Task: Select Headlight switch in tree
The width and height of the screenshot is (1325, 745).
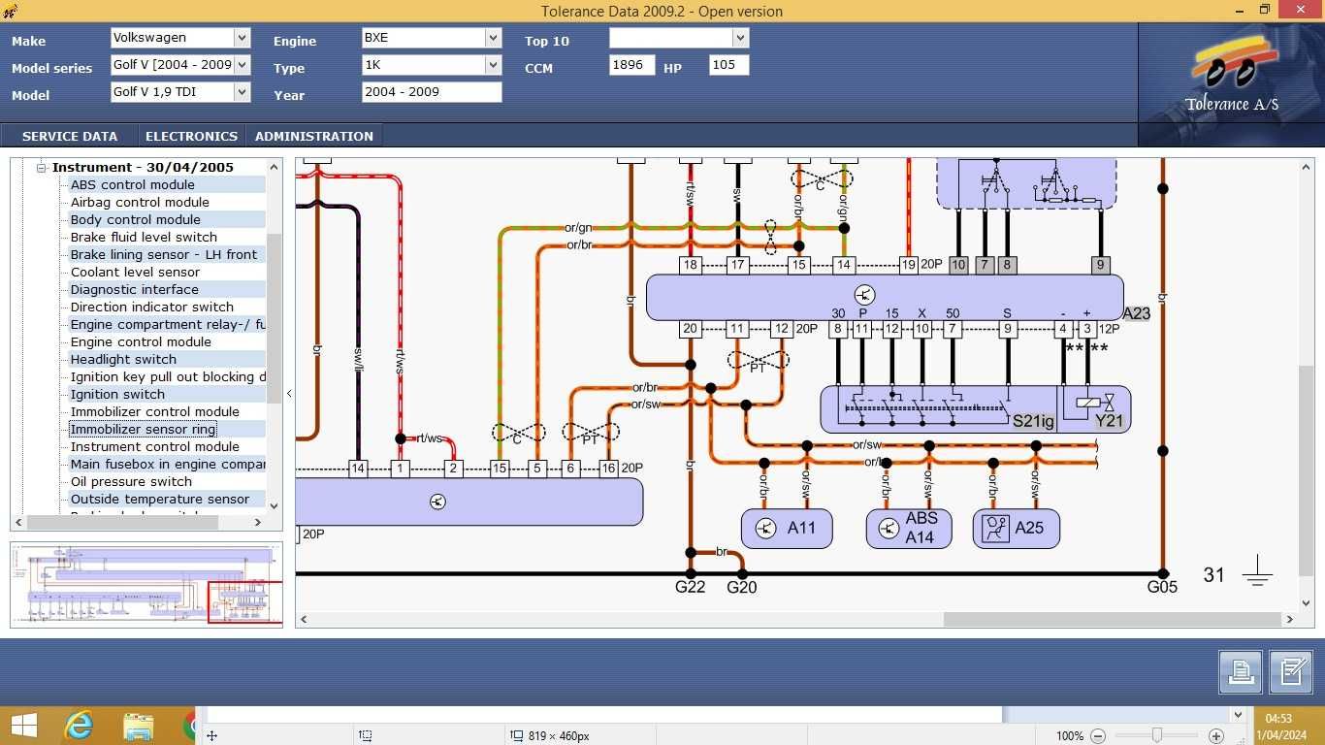Action: 123,359
